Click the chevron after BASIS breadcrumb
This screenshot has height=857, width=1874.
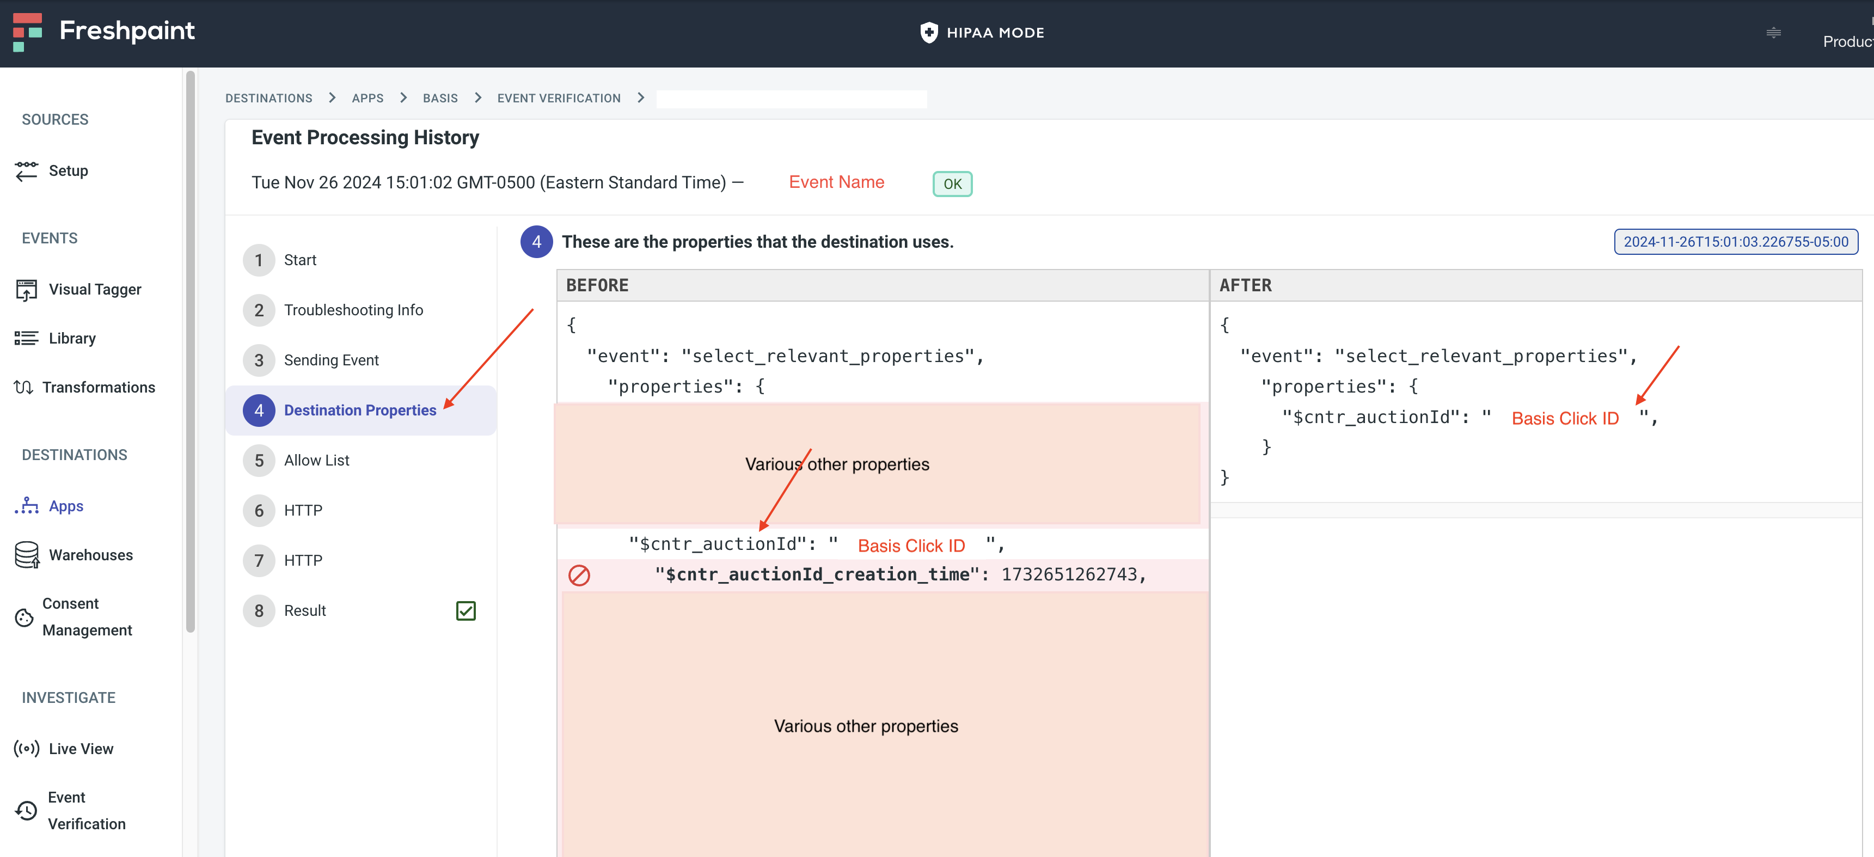coord(478,98)
